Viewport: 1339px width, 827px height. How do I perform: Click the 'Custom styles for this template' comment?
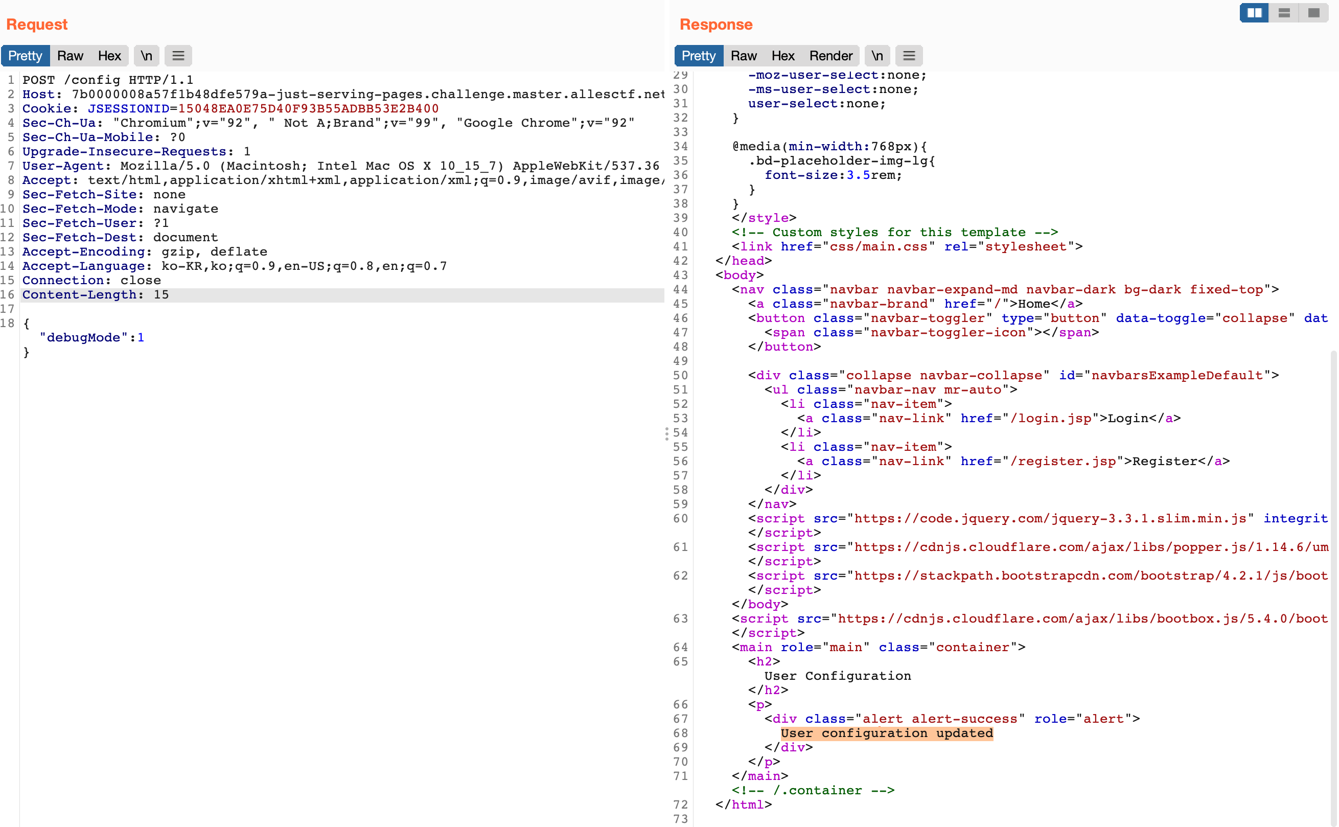895,233
